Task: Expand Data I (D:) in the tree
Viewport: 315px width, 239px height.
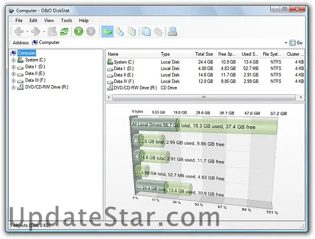Action: [x=13, y=67]
